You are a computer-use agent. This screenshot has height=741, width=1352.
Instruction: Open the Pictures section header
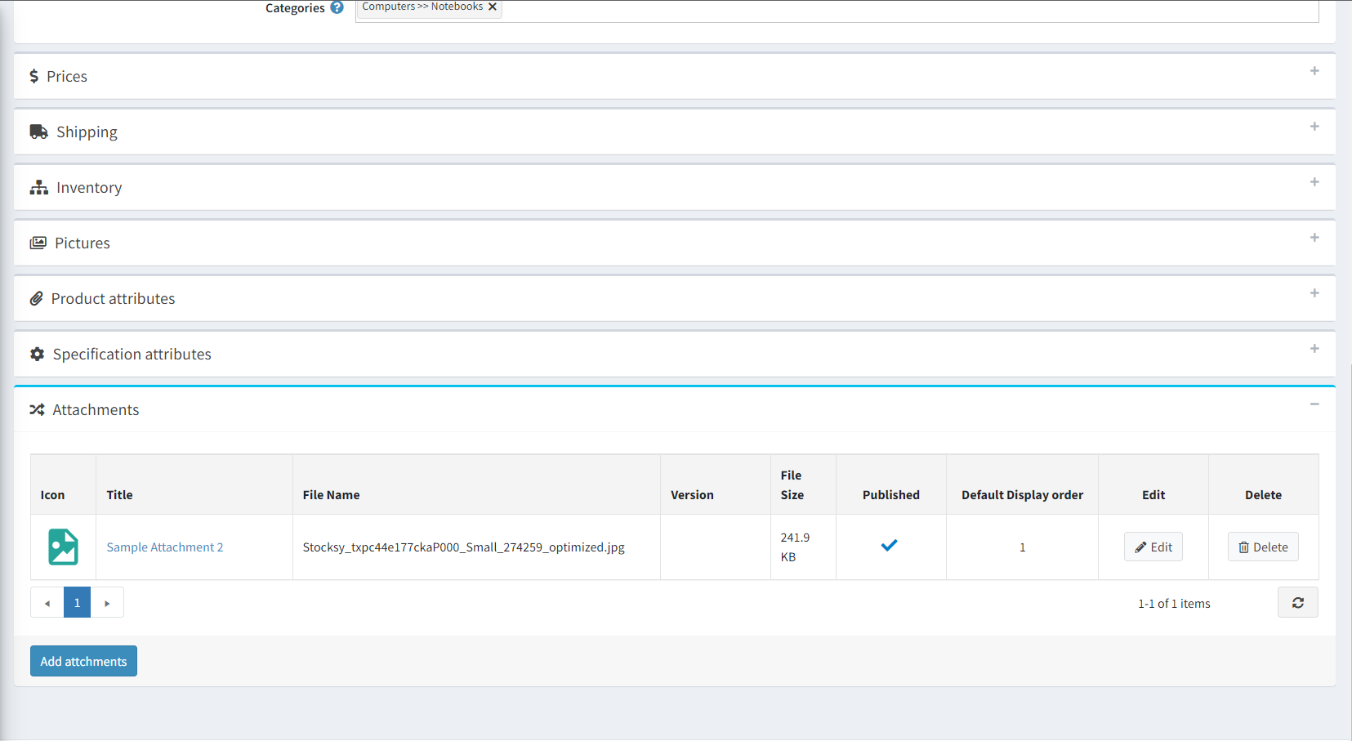pyautogui.click(x=675, y=243)
